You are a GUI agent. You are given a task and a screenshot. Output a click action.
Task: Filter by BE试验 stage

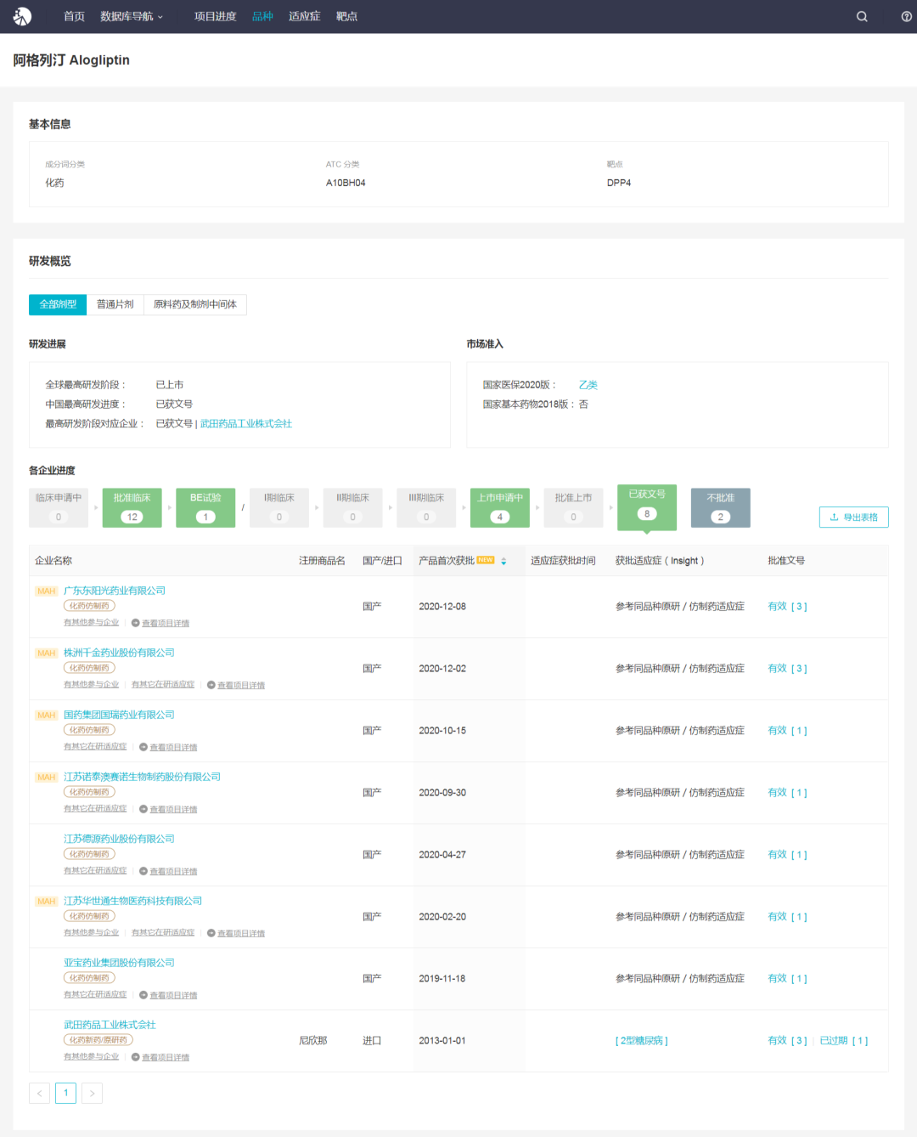(205, 507)
